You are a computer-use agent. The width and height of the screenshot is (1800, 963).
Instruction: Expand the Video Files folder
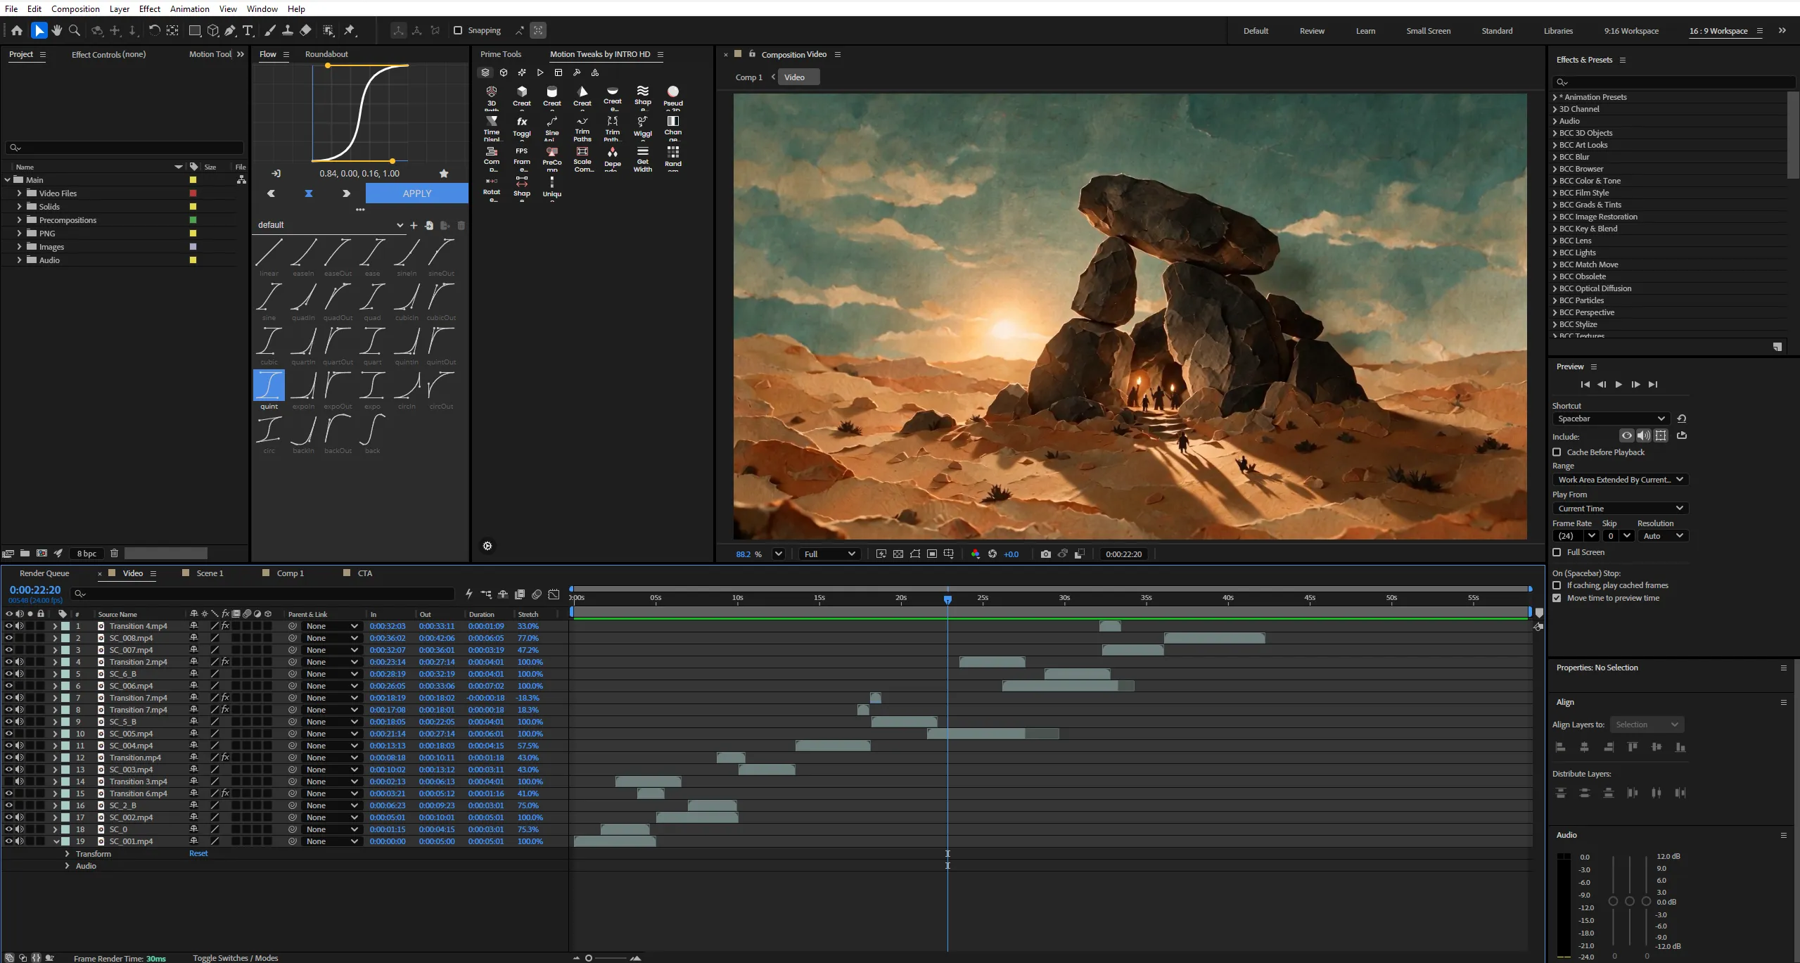pos(19,193)
